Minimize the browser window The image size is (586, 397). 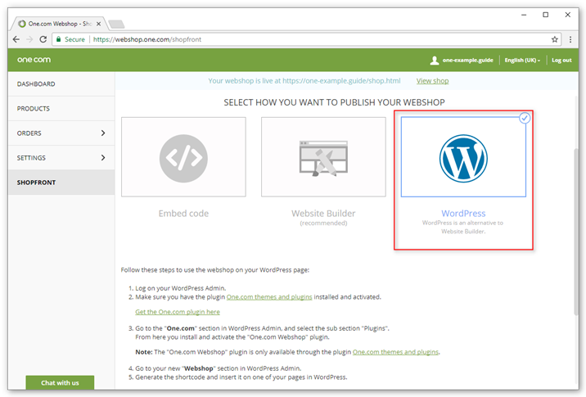524,15
